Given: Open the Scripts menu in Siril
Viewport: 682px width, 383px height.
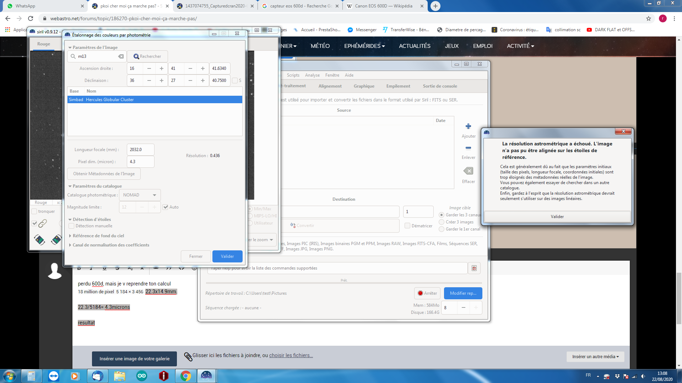Looking at the screenshot, I should coord(293,75).
